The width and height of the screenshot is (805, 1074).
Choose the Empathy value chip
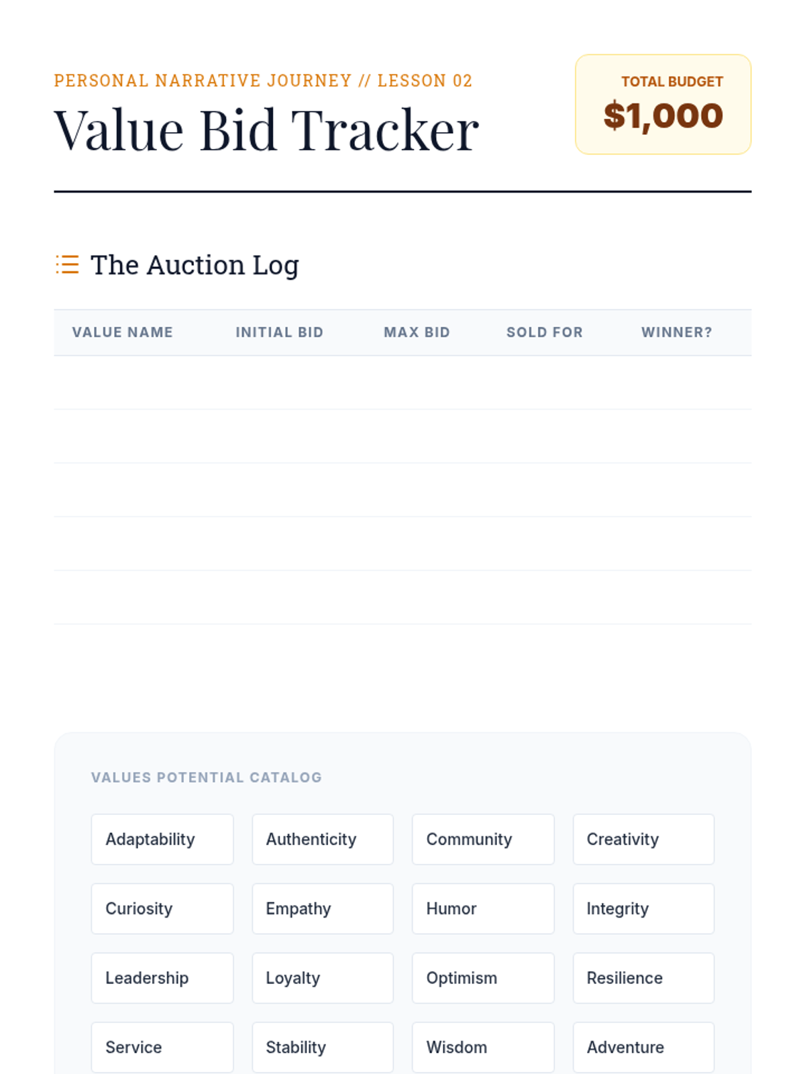(x=323, y=909)
